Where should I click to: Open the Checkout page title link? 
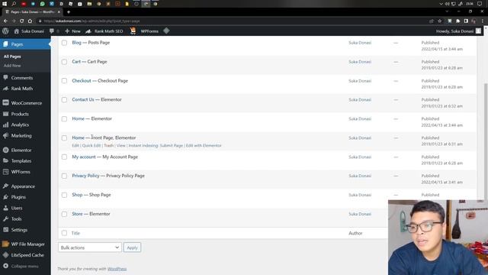pyautogui.click(x=82, y=80)
